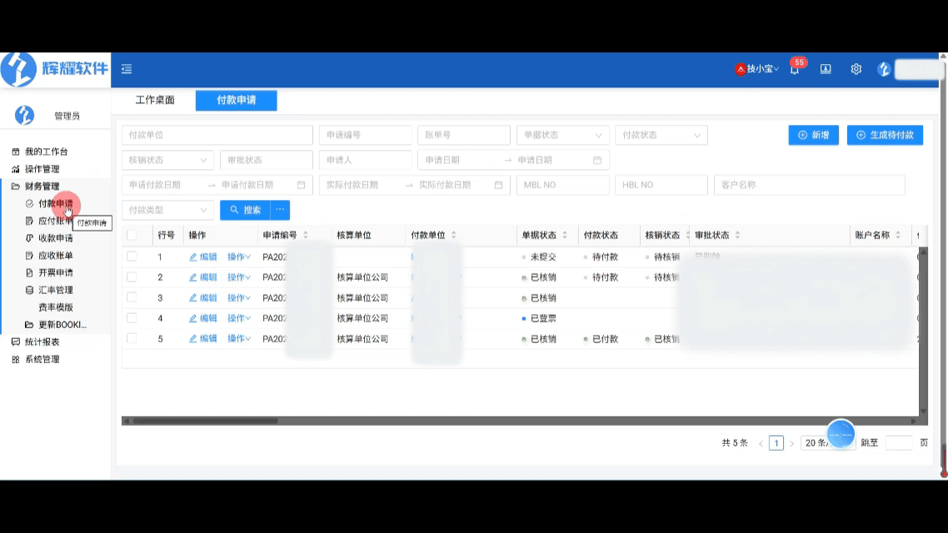Open 费率模版 in the sidebar
The height and width of the screenshot is (533, 948).
tap(56, 307)
